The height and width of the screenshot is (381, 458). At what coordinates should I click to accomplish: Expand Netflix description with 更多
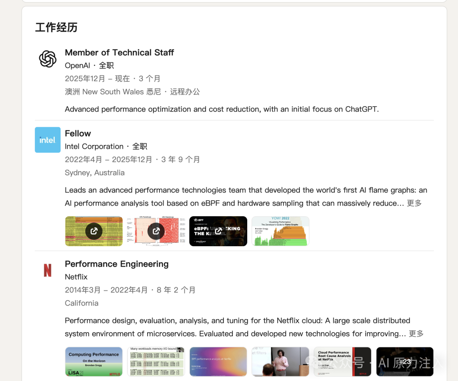click(416, 334)
